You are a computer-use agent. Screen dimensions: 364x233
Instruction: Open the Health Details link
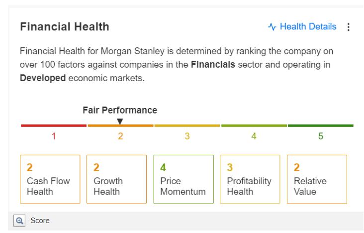point(308,27)
